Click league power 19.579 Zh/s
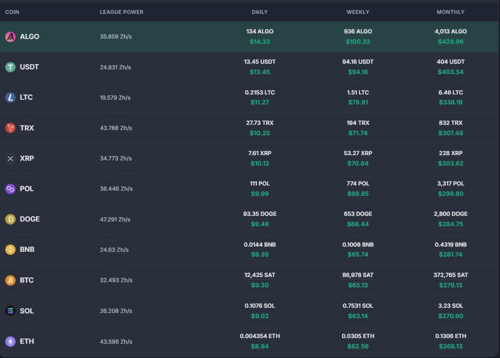 point(115,98)
